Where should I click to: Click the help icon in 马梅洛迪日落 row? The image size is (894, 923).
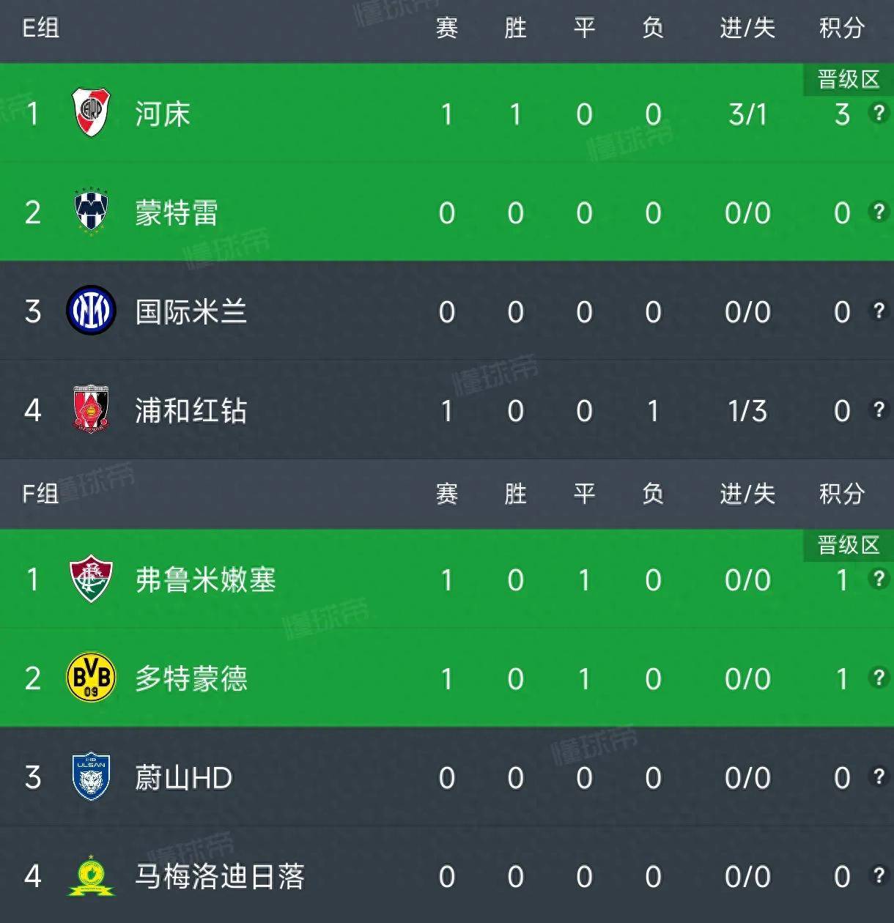coord(877,876)
